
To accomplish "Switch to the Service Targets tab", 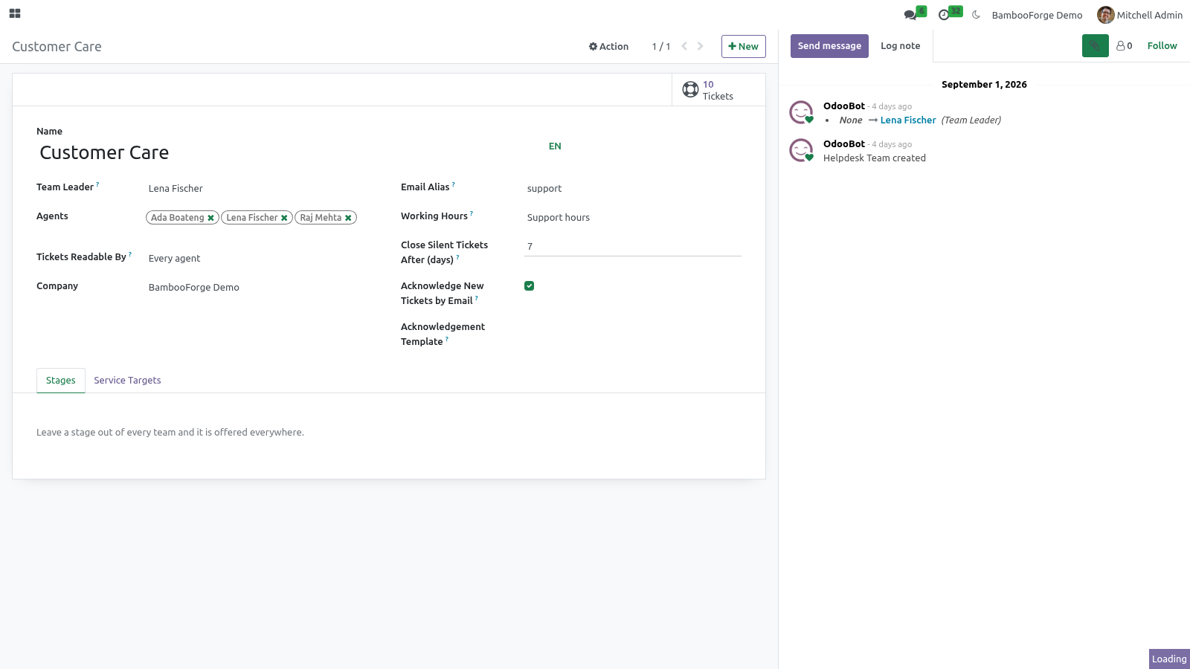I will (127, 381).
